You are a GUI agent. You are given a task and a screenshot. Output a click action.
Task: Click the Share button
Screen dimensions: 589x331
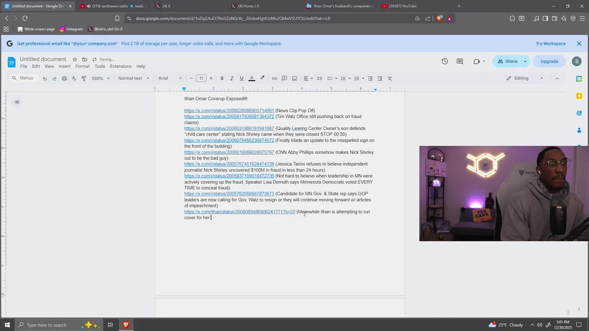click(507, 62)
